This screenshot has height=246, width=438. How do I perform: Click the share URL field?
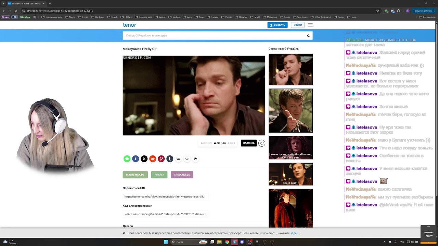(166, 197)
